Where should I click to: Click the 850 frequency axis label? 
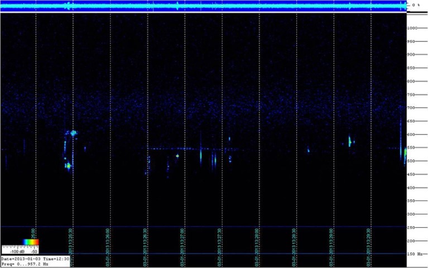[x=411, y=68]
